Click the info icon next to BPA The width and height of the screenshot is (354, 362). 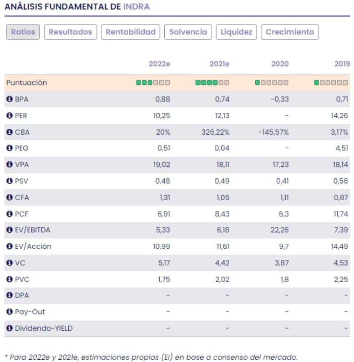pyautogui.click(x=9, y=99)
